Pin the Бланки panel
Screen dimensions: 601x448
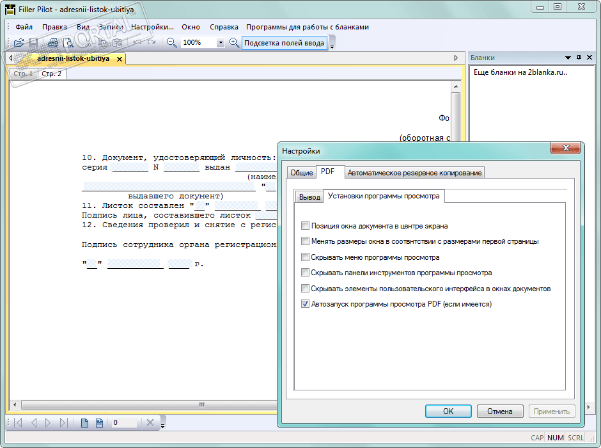coord(579,58)
